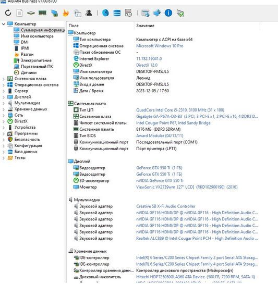This screenshot has height=284, width=278.
Task: Open the IPMI tree item
Action: coord(25,48)
